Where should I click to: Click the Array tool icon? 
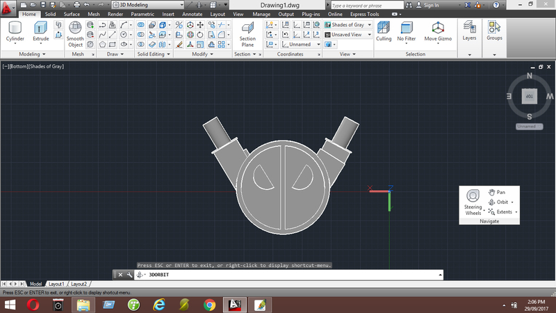tap(222, 45)
